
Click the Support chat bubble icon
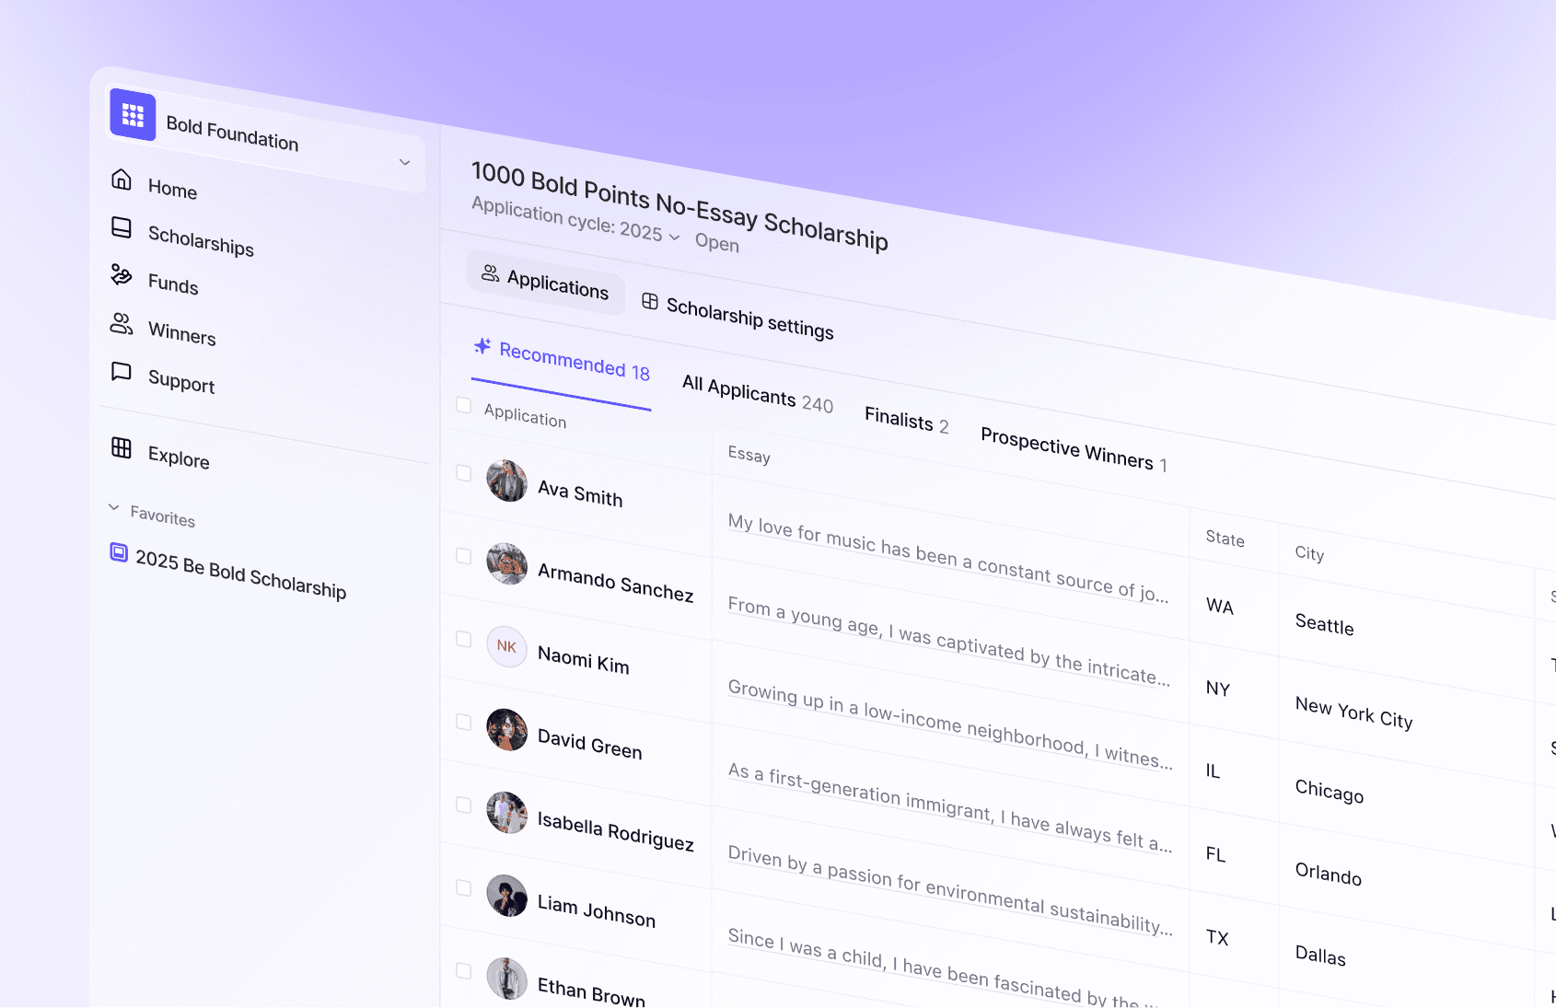[122, 371]
